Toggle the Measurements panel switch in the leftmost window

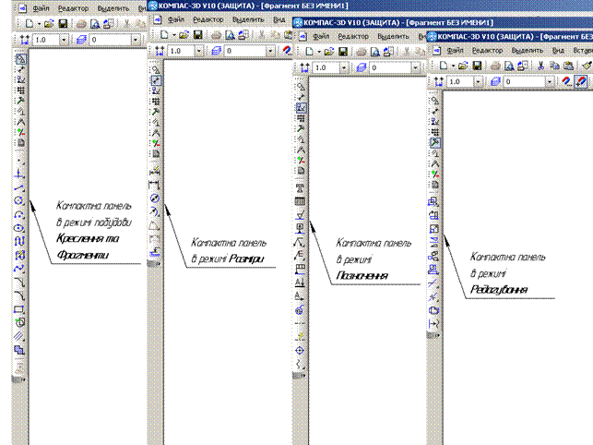click(21, 122)
